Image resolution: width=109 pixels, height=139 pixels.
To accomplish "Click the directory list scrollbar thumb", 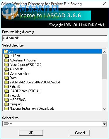I will coord(104,67).
